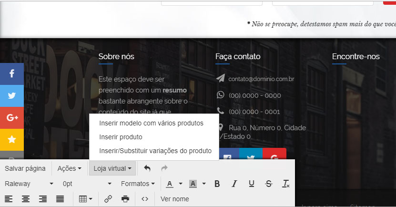Open source code view icon
This screenshot has width=396, height=207.
[145, 199]
